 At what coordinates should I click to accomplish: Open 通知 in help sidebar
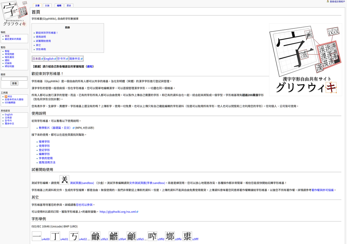click(x=7, y=60)
